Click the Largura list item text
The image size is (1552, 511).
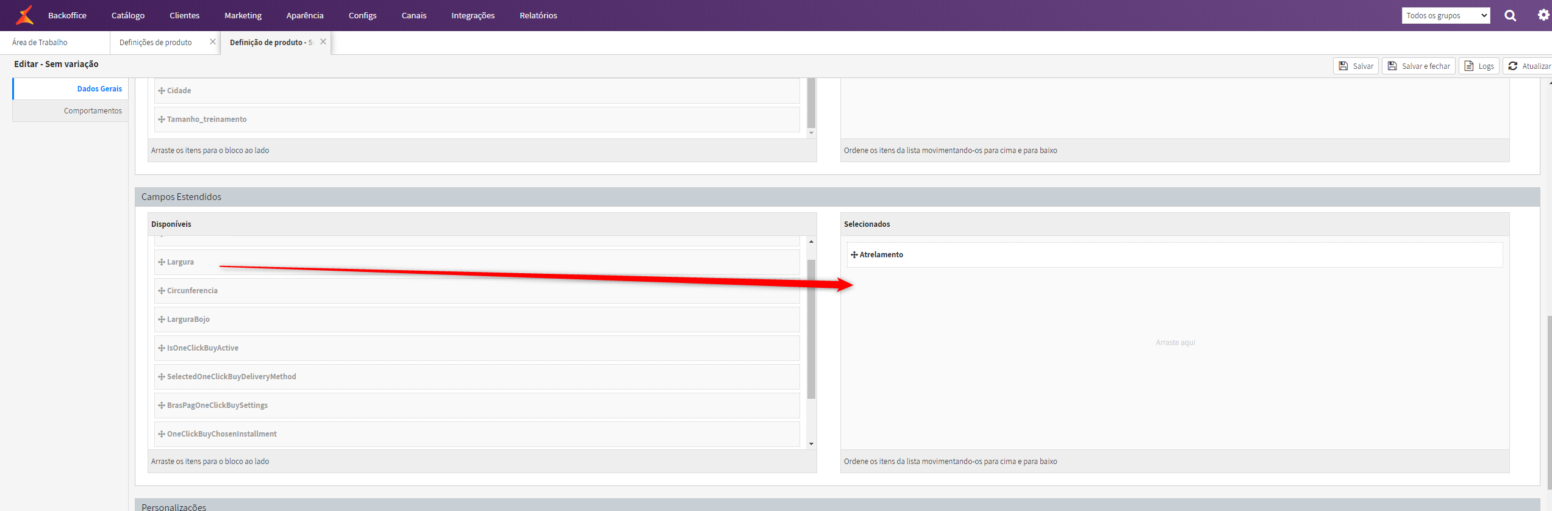181,262
